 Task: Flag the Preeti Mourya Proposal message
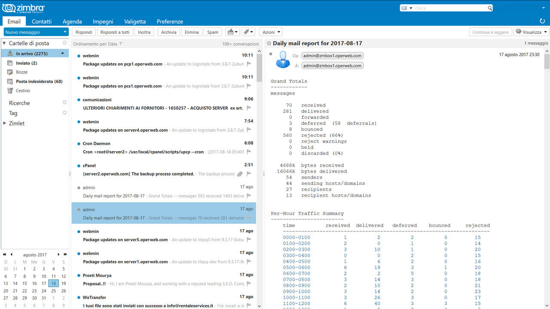pos(249,284)
